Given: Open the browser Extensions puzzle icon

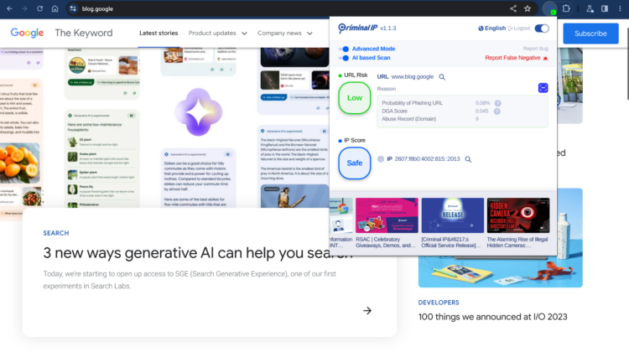Looking at the screenshot, I should coord(566,8).
